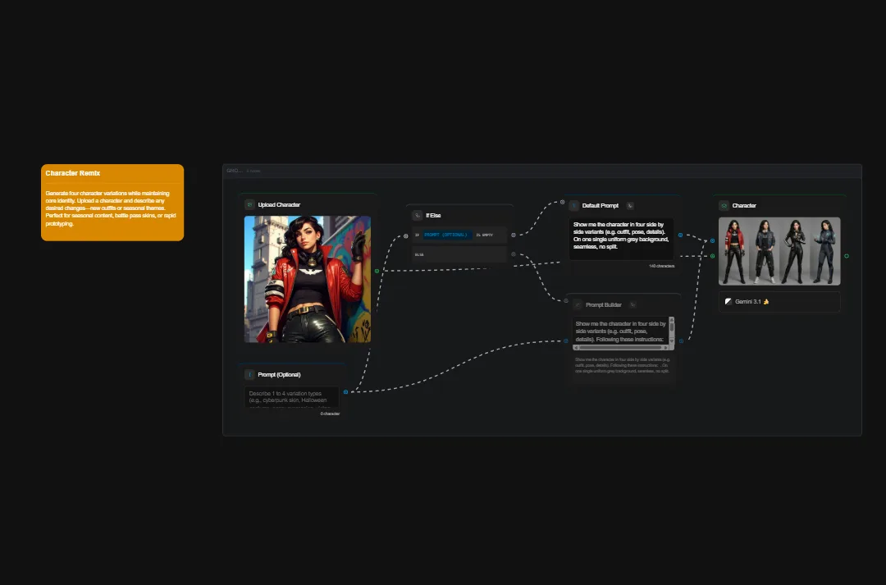Expand the Prompt Builder options chevron

[633, 304]
